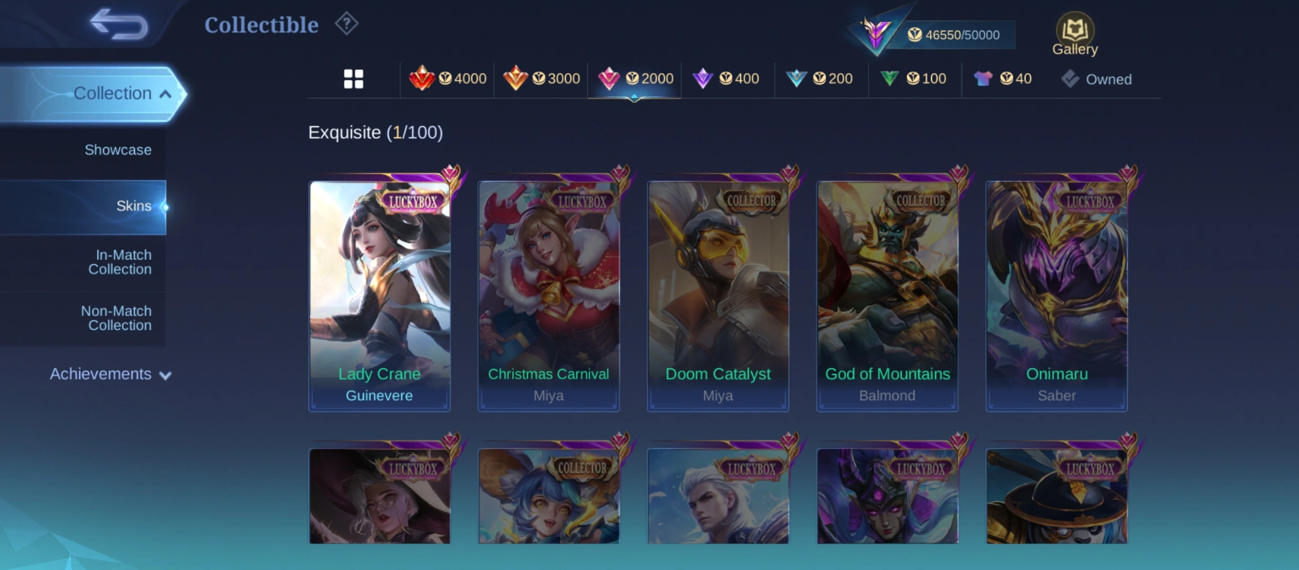Screen dimensions: 1299x570
Task: Go back using the return arrow
Action: (118, 24)
